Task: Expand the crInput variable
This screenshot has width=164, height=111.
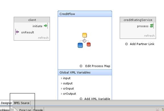Action: click(x=61, y=89)
